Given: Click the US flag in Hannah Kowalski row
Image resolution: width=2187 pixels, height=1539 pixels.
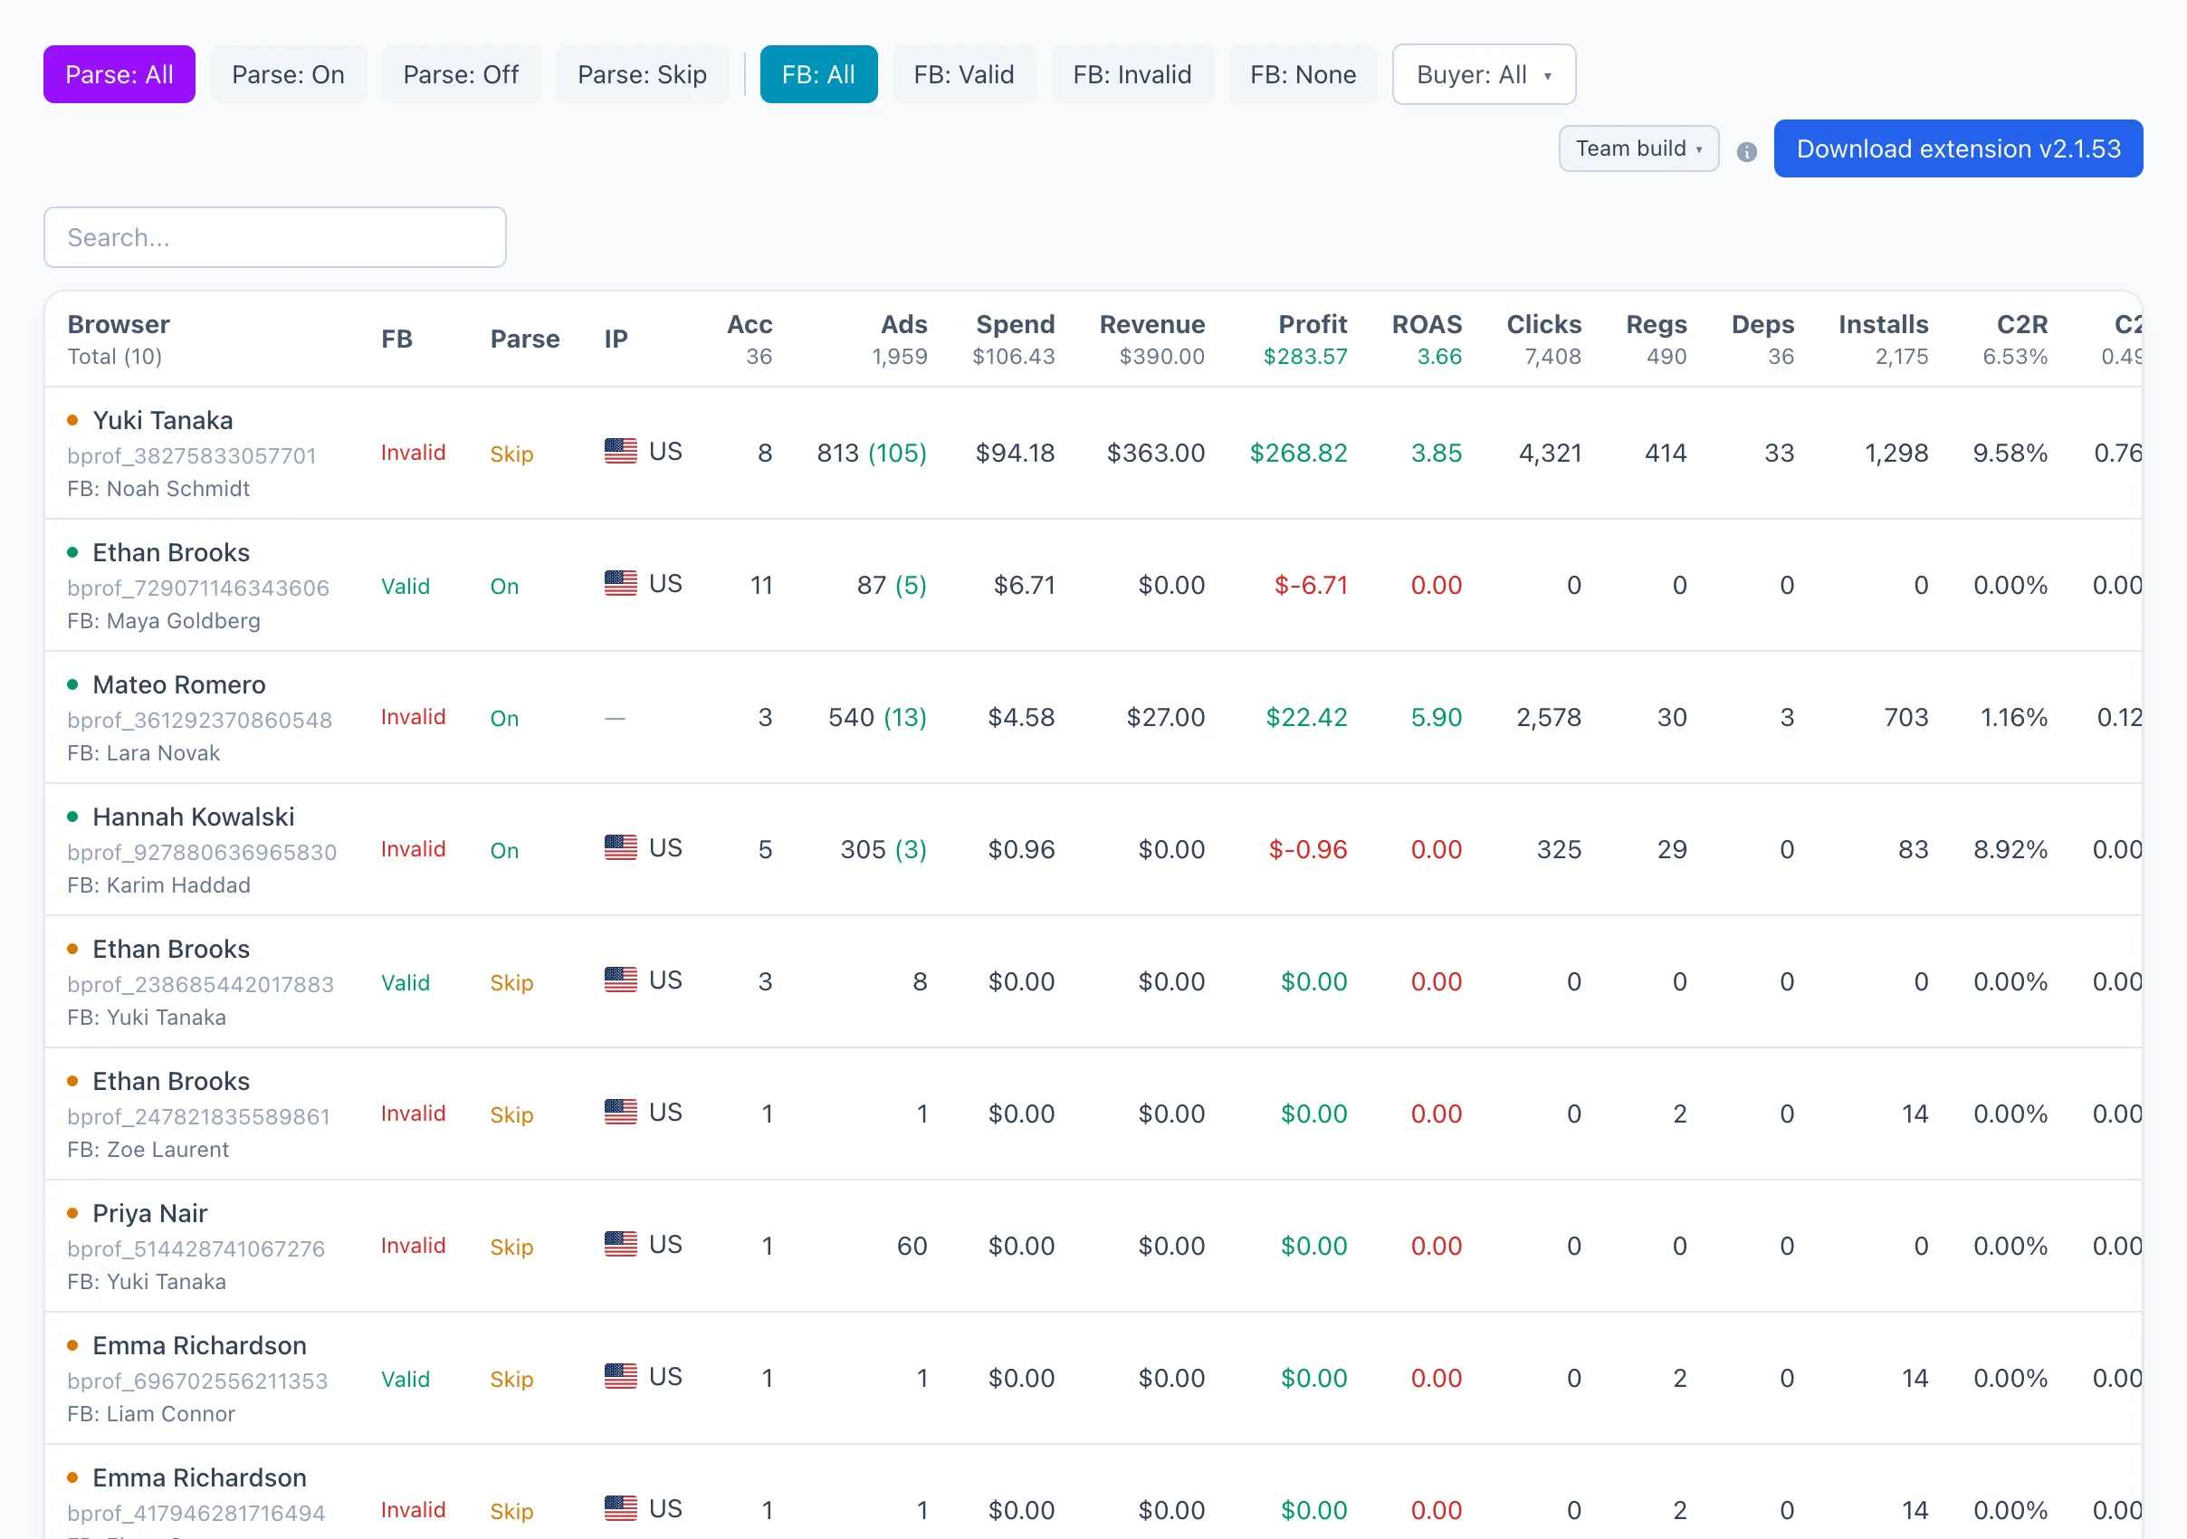Looking at the screenshot, I should (x=620, y=846).
